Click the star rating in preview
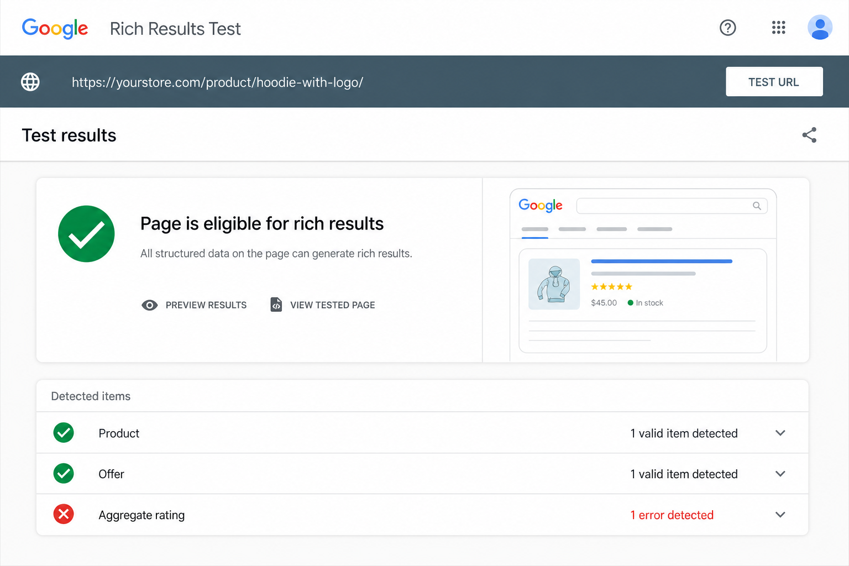Screen dimensions: 849x566 (x=611, y=286)
